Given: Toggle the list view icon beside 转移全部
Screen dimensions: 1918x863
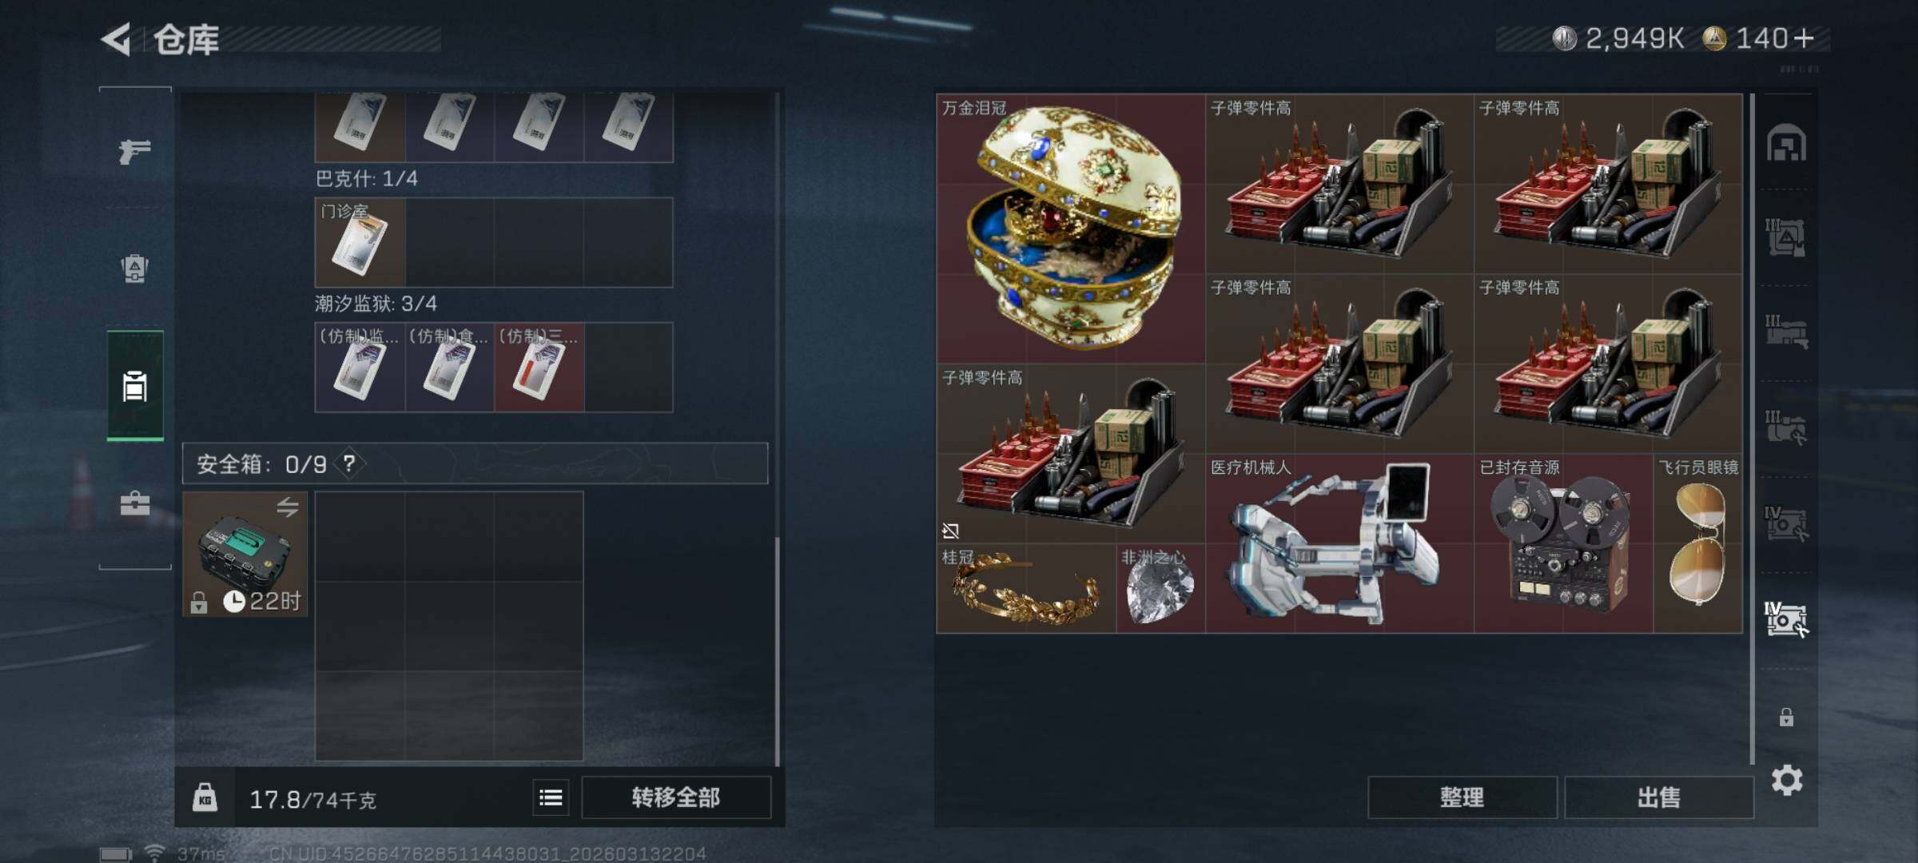Looking at the screenshot, I should click(551, 797).
